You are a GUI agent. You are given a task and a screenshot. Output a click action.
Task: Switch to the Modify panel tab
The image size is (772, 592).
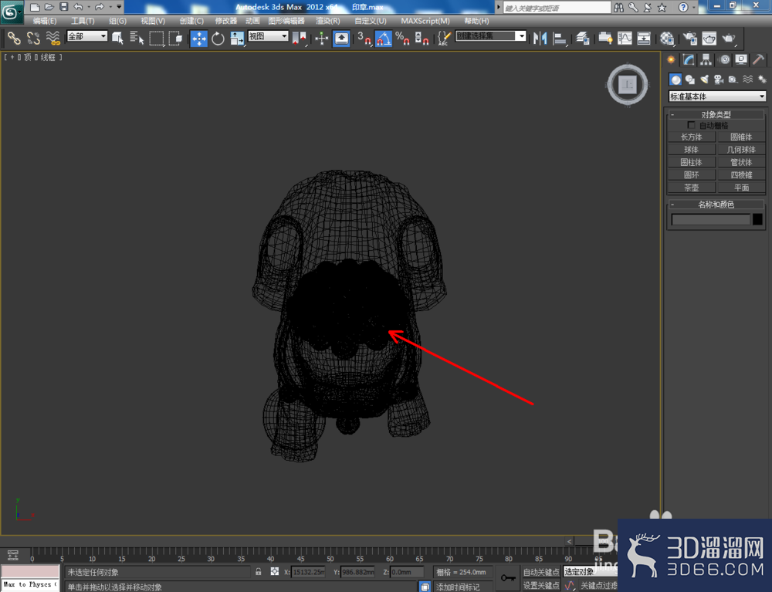(689, 59)
